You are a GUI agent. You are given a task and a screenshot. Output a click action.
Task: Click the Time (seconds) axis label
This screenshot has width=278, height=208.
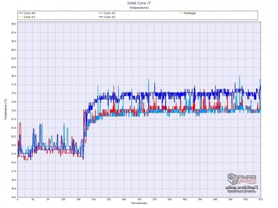tap(139, 203)
